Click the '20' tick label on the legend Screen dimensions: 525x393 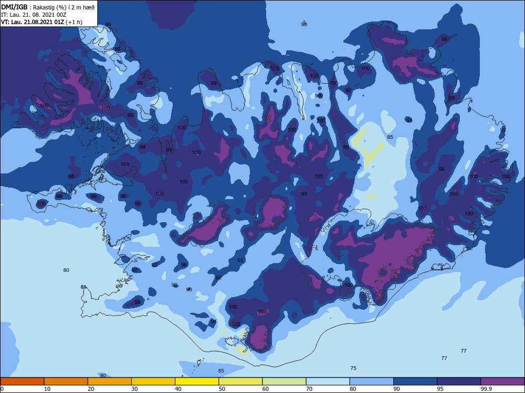[x=91, y=389]
